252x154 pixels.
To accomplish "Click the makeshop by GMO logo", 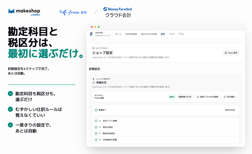I will click(24, 12).
